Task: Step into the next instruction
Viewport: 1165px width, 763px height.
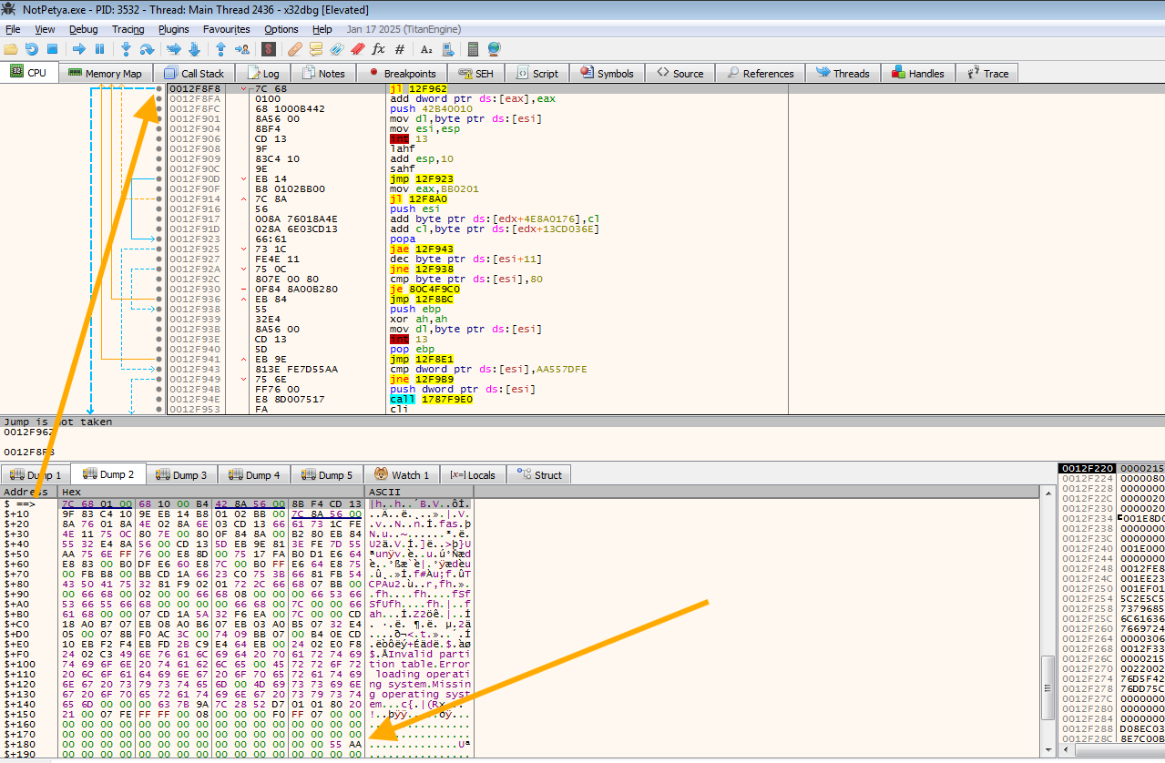Action: [127, 48]
